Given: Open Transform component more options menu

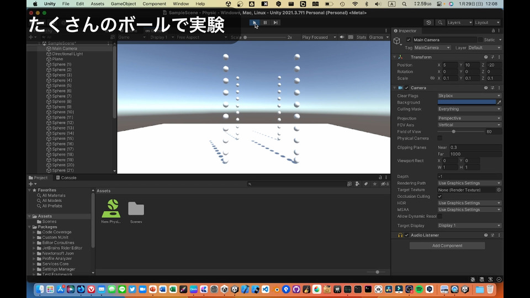Looking at the screenshot, I should click(499, 57).
